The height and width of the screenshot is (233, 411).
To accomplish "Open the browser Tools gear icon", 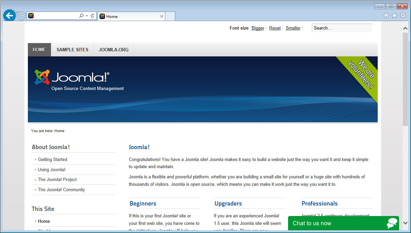I will tap(403, 15).
